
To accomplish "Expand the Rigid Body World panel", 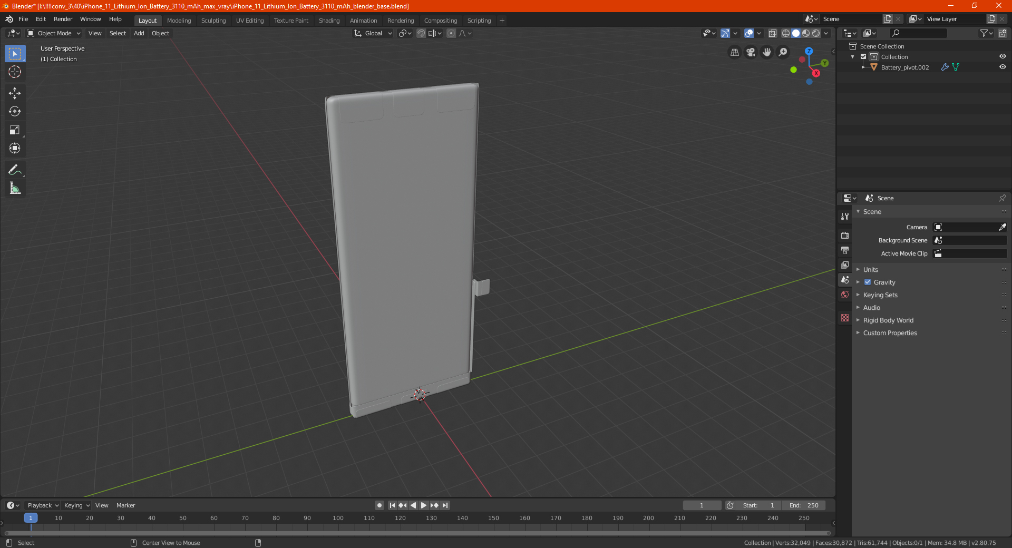I will point(888,320).
